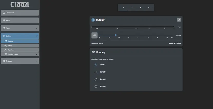This screenshot has height=109, width=213.
Task: Expand the Zone menu chevron
Action: tap(36, 28)
